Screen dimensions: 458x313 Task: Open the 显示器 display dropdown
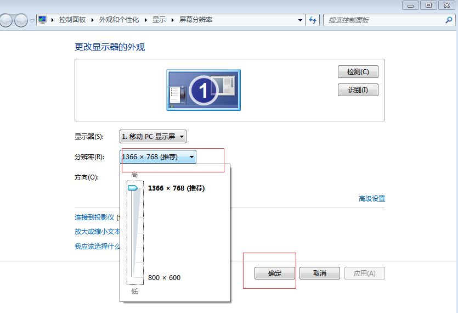point(153,137)
